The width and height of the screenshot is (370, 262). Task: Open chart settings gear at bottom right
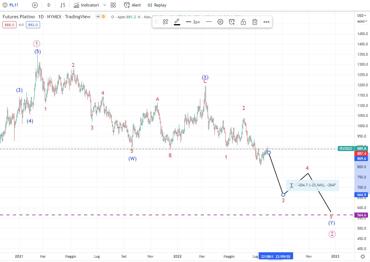point(363,256)
